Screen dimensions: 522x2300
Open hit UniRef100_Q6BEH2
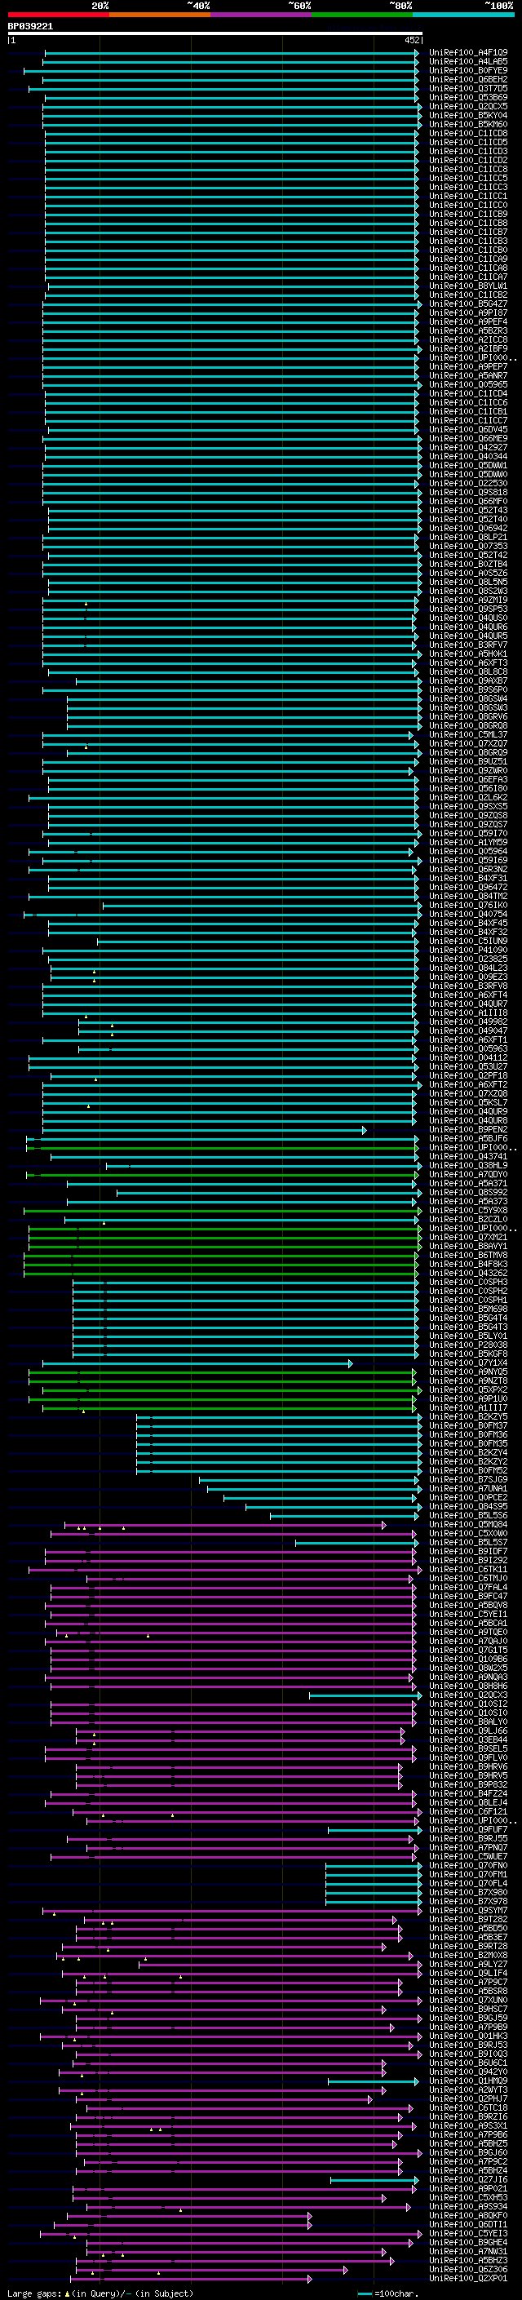tap(468, 79)
